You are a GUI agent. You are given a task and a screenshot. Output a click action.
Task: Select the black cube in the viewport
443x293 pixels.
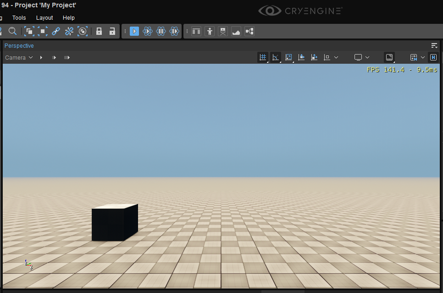pyautogui.click(x=115, y=223)
